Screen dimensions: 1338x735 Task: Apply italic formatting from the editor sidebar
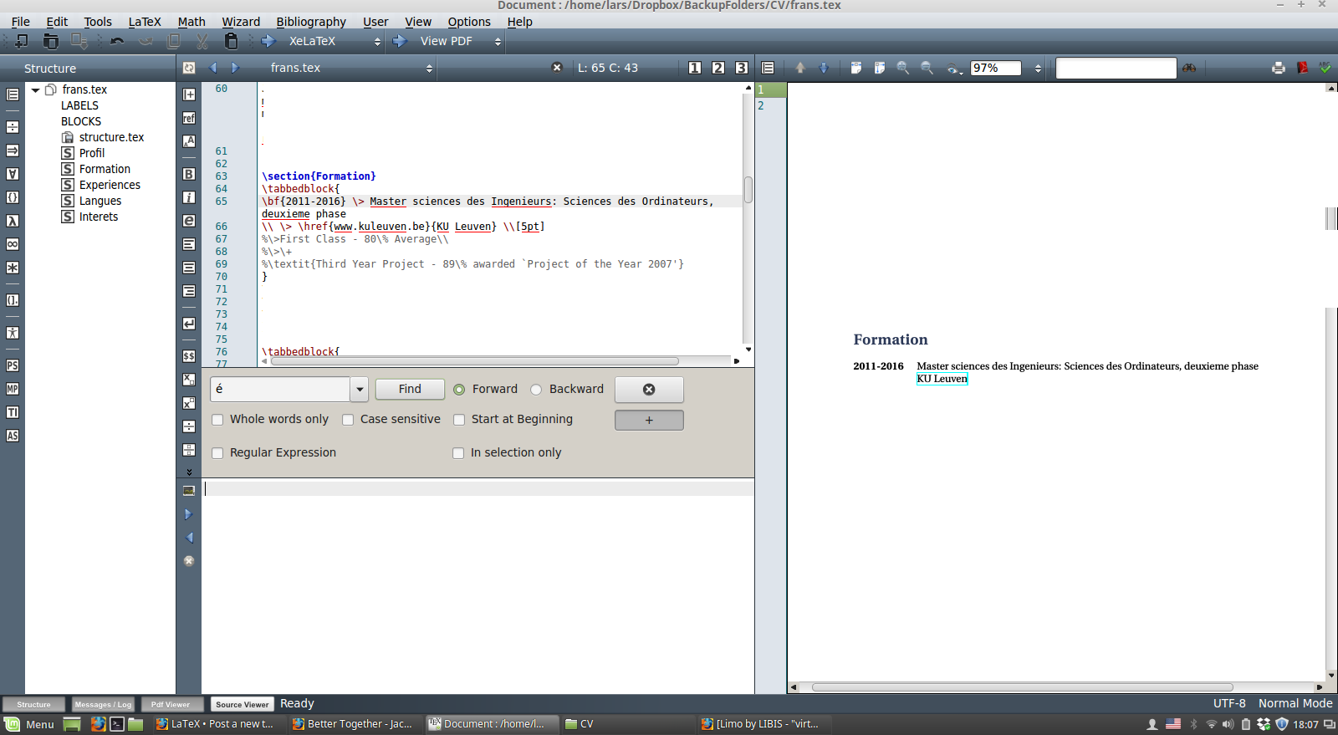[189, 197]
